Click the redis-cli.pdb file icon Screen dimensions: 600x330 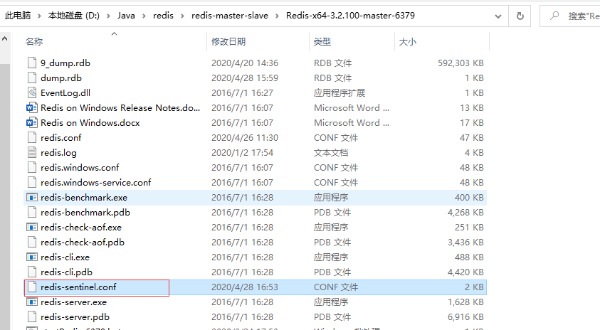32,272
